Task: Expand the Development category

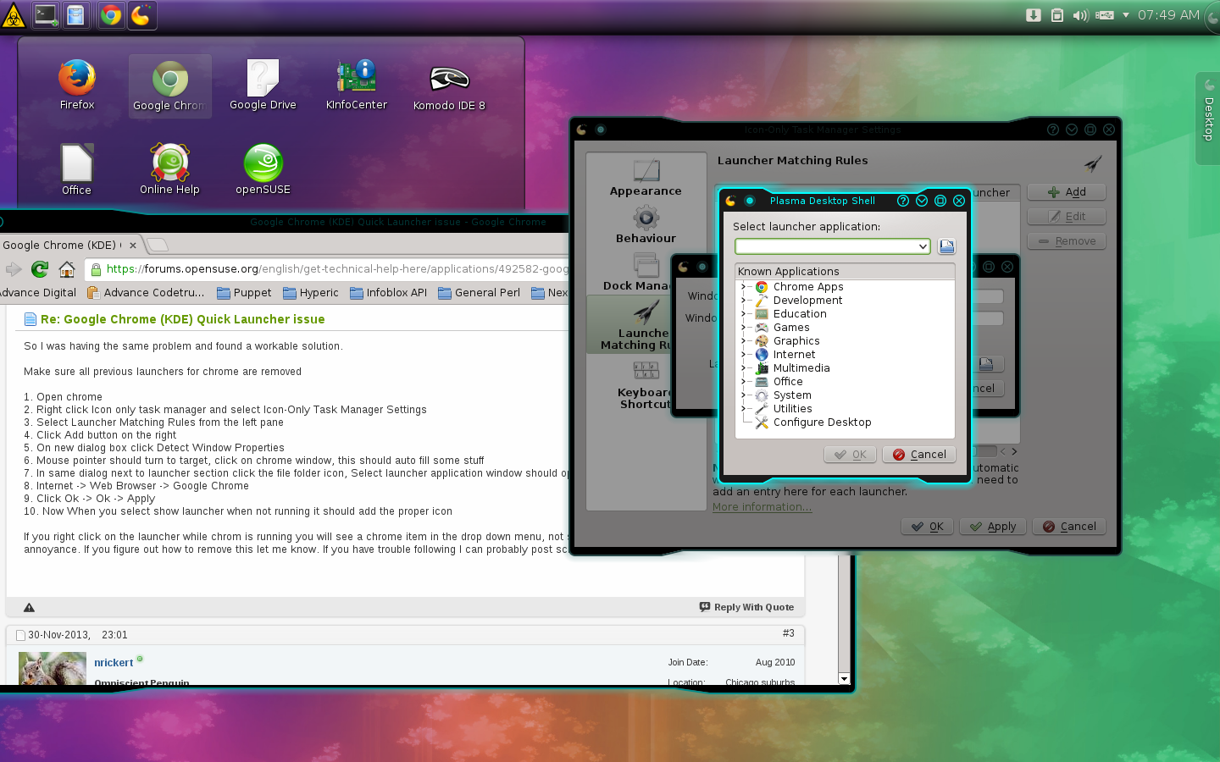Action: coord(744,301)
